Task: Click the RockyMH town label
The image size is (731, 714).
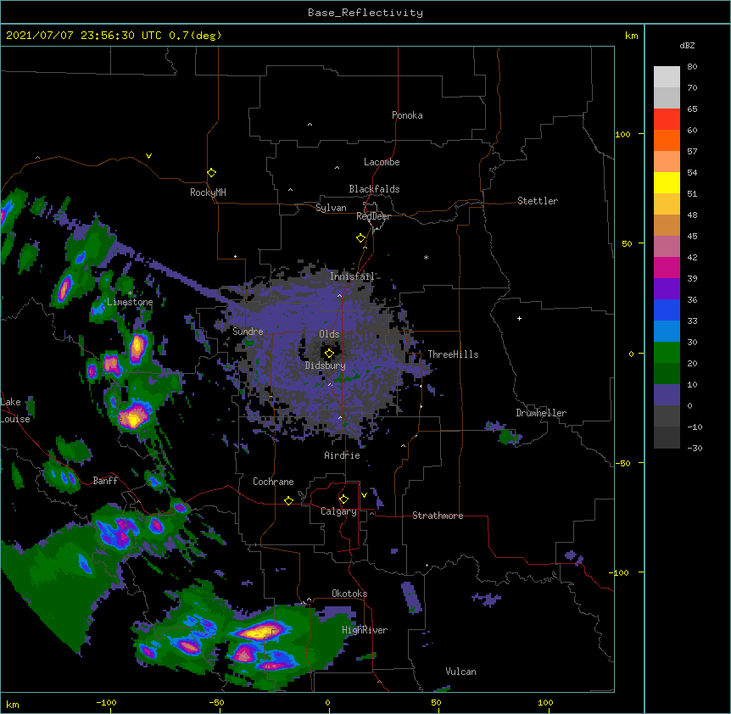Action: pos(208,192)
